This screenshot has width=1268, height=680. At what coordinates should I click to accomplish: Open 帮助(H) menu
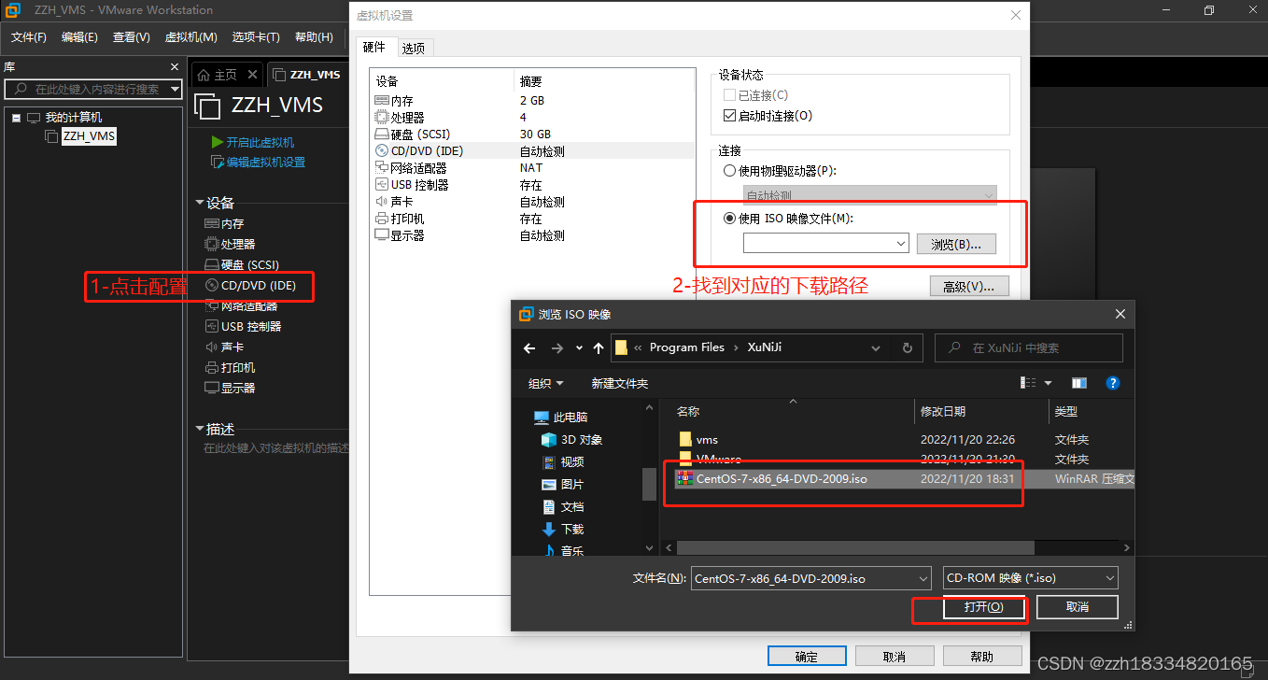[x=314, y=37]
